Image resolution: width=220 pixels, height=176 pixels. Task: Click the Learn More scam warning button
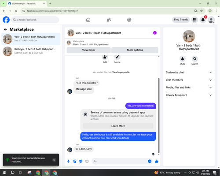tap(118, 126)
